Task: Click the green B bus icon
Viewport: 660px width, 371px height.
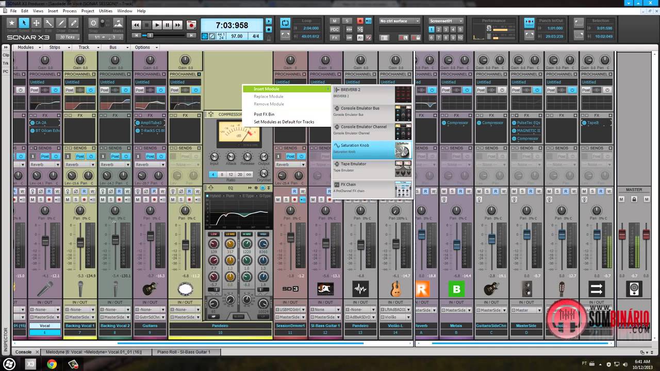Action: coord(456,289)
